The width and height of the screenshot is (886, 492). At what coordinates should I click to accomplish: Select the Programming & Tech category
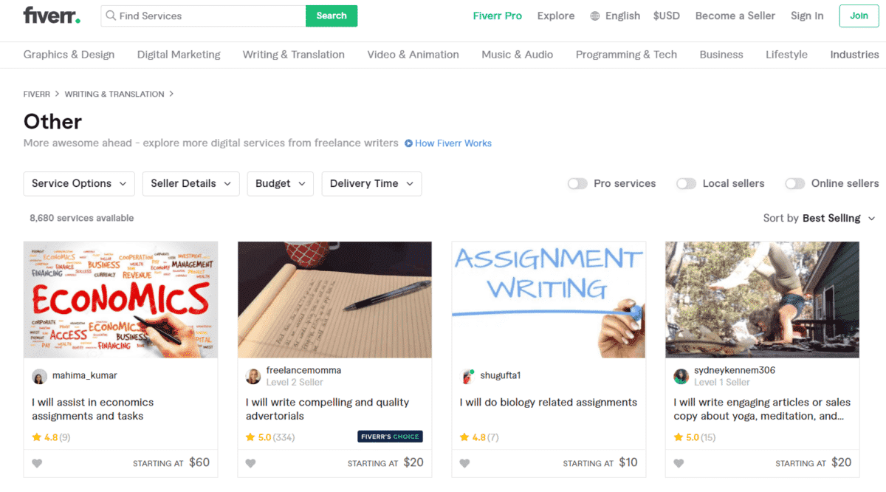point(626,55)
